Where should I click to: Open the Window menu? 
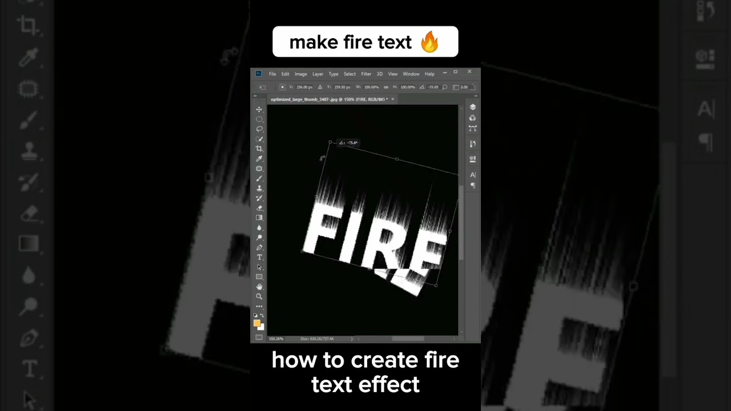click(x=411, y=74)
